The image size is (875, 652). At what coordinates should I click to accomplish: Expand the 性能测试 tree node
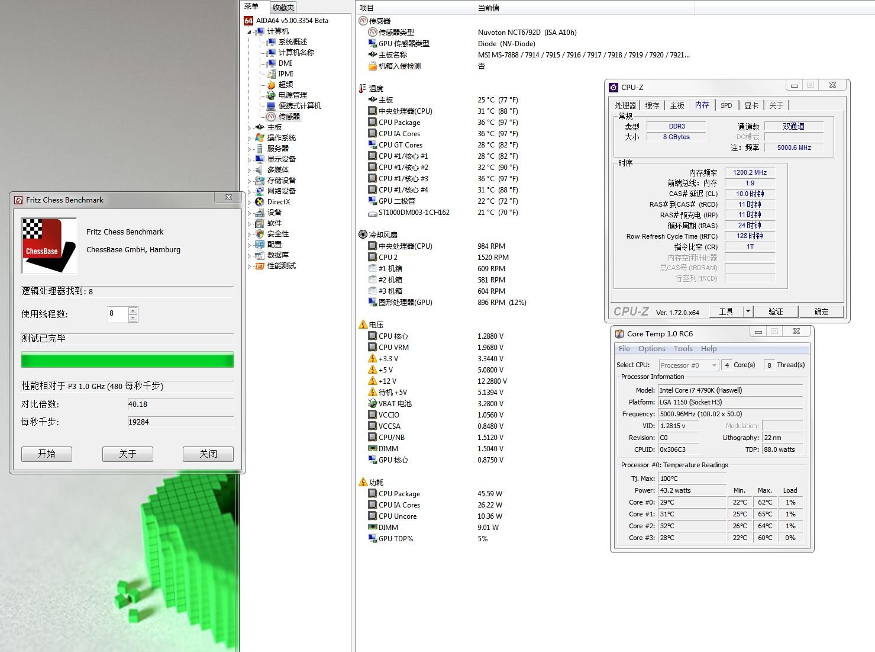coord(250,266)
